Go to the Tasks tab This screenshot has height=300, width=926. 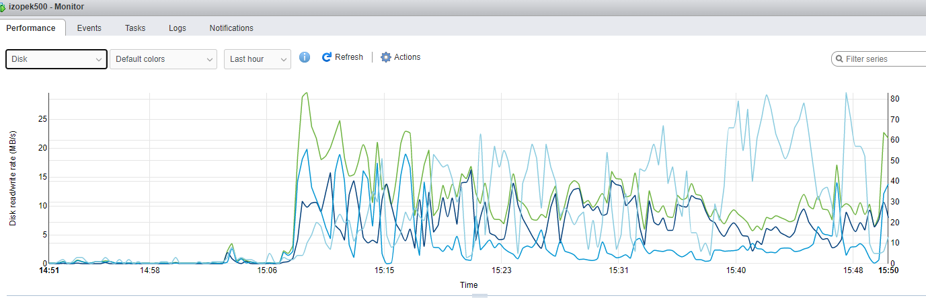135,28
